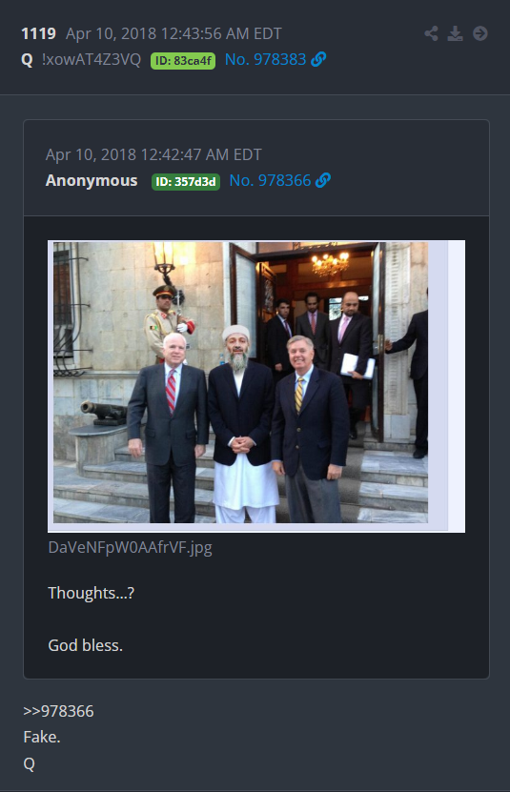The width and height of the screenshot is (510, 792).
Task: Select the green ID: 83ca4f badge
Action: pyautogui.click(x=183, y=61)
